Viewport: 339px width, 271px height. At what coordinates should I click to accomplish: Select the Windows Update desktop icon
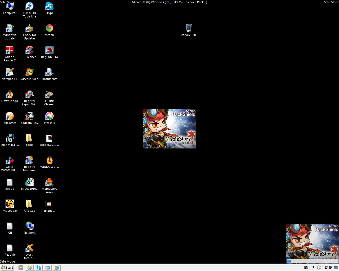tap(10, 32)
